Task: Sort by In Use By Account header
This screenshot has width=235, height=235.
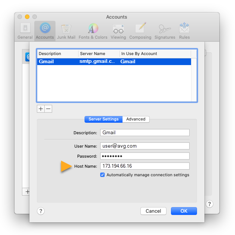Action: click(x=155, y=54)
